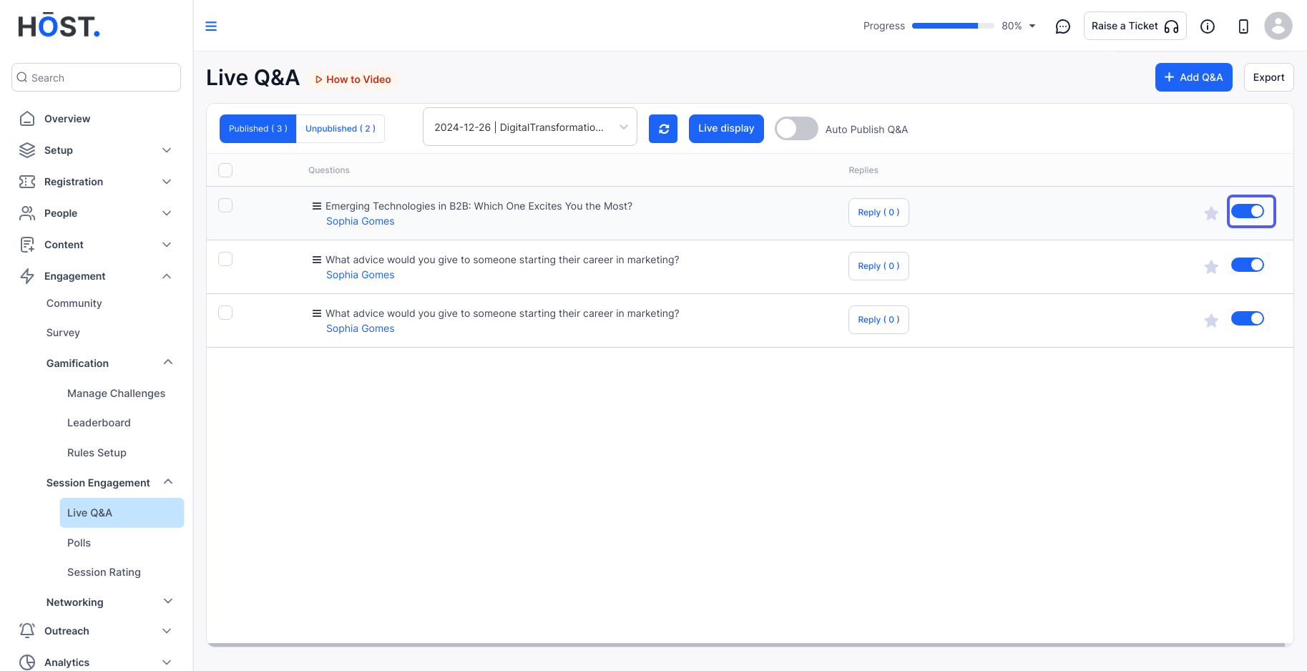Star the last marketing career question
The image size is (1307, 671).
(1211, 320)
